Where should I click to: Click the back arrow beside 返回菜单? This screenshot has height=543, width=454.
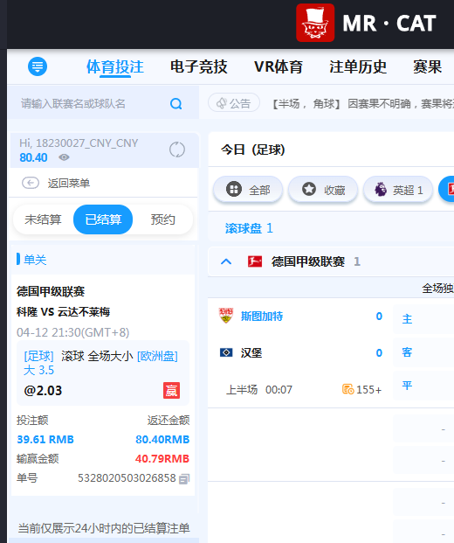31,183
